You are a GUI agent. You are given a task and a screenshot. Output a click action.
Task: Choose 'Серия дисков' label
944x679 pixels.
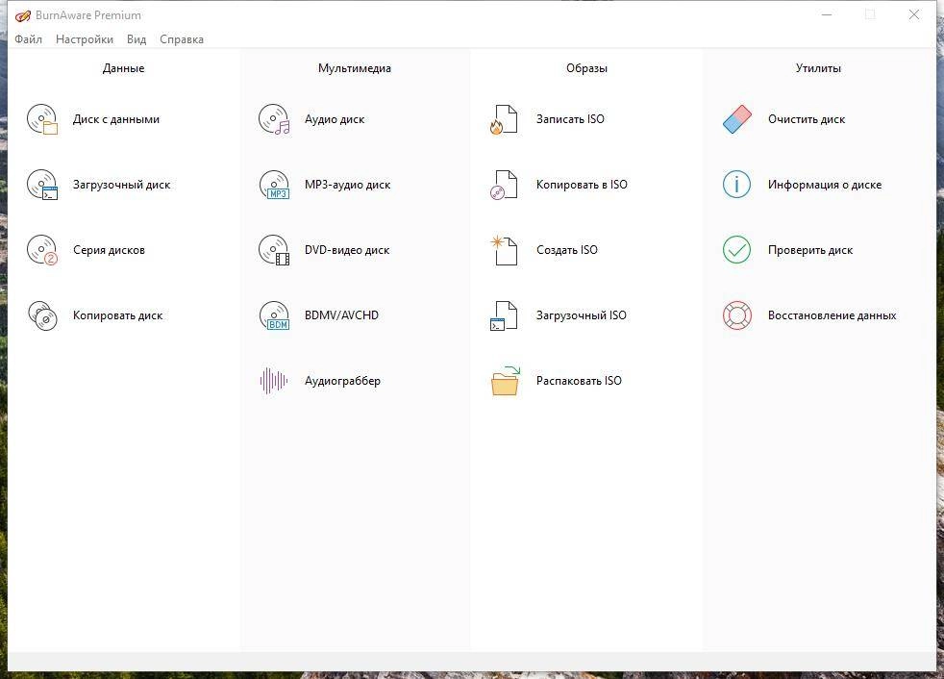[109, 250]
